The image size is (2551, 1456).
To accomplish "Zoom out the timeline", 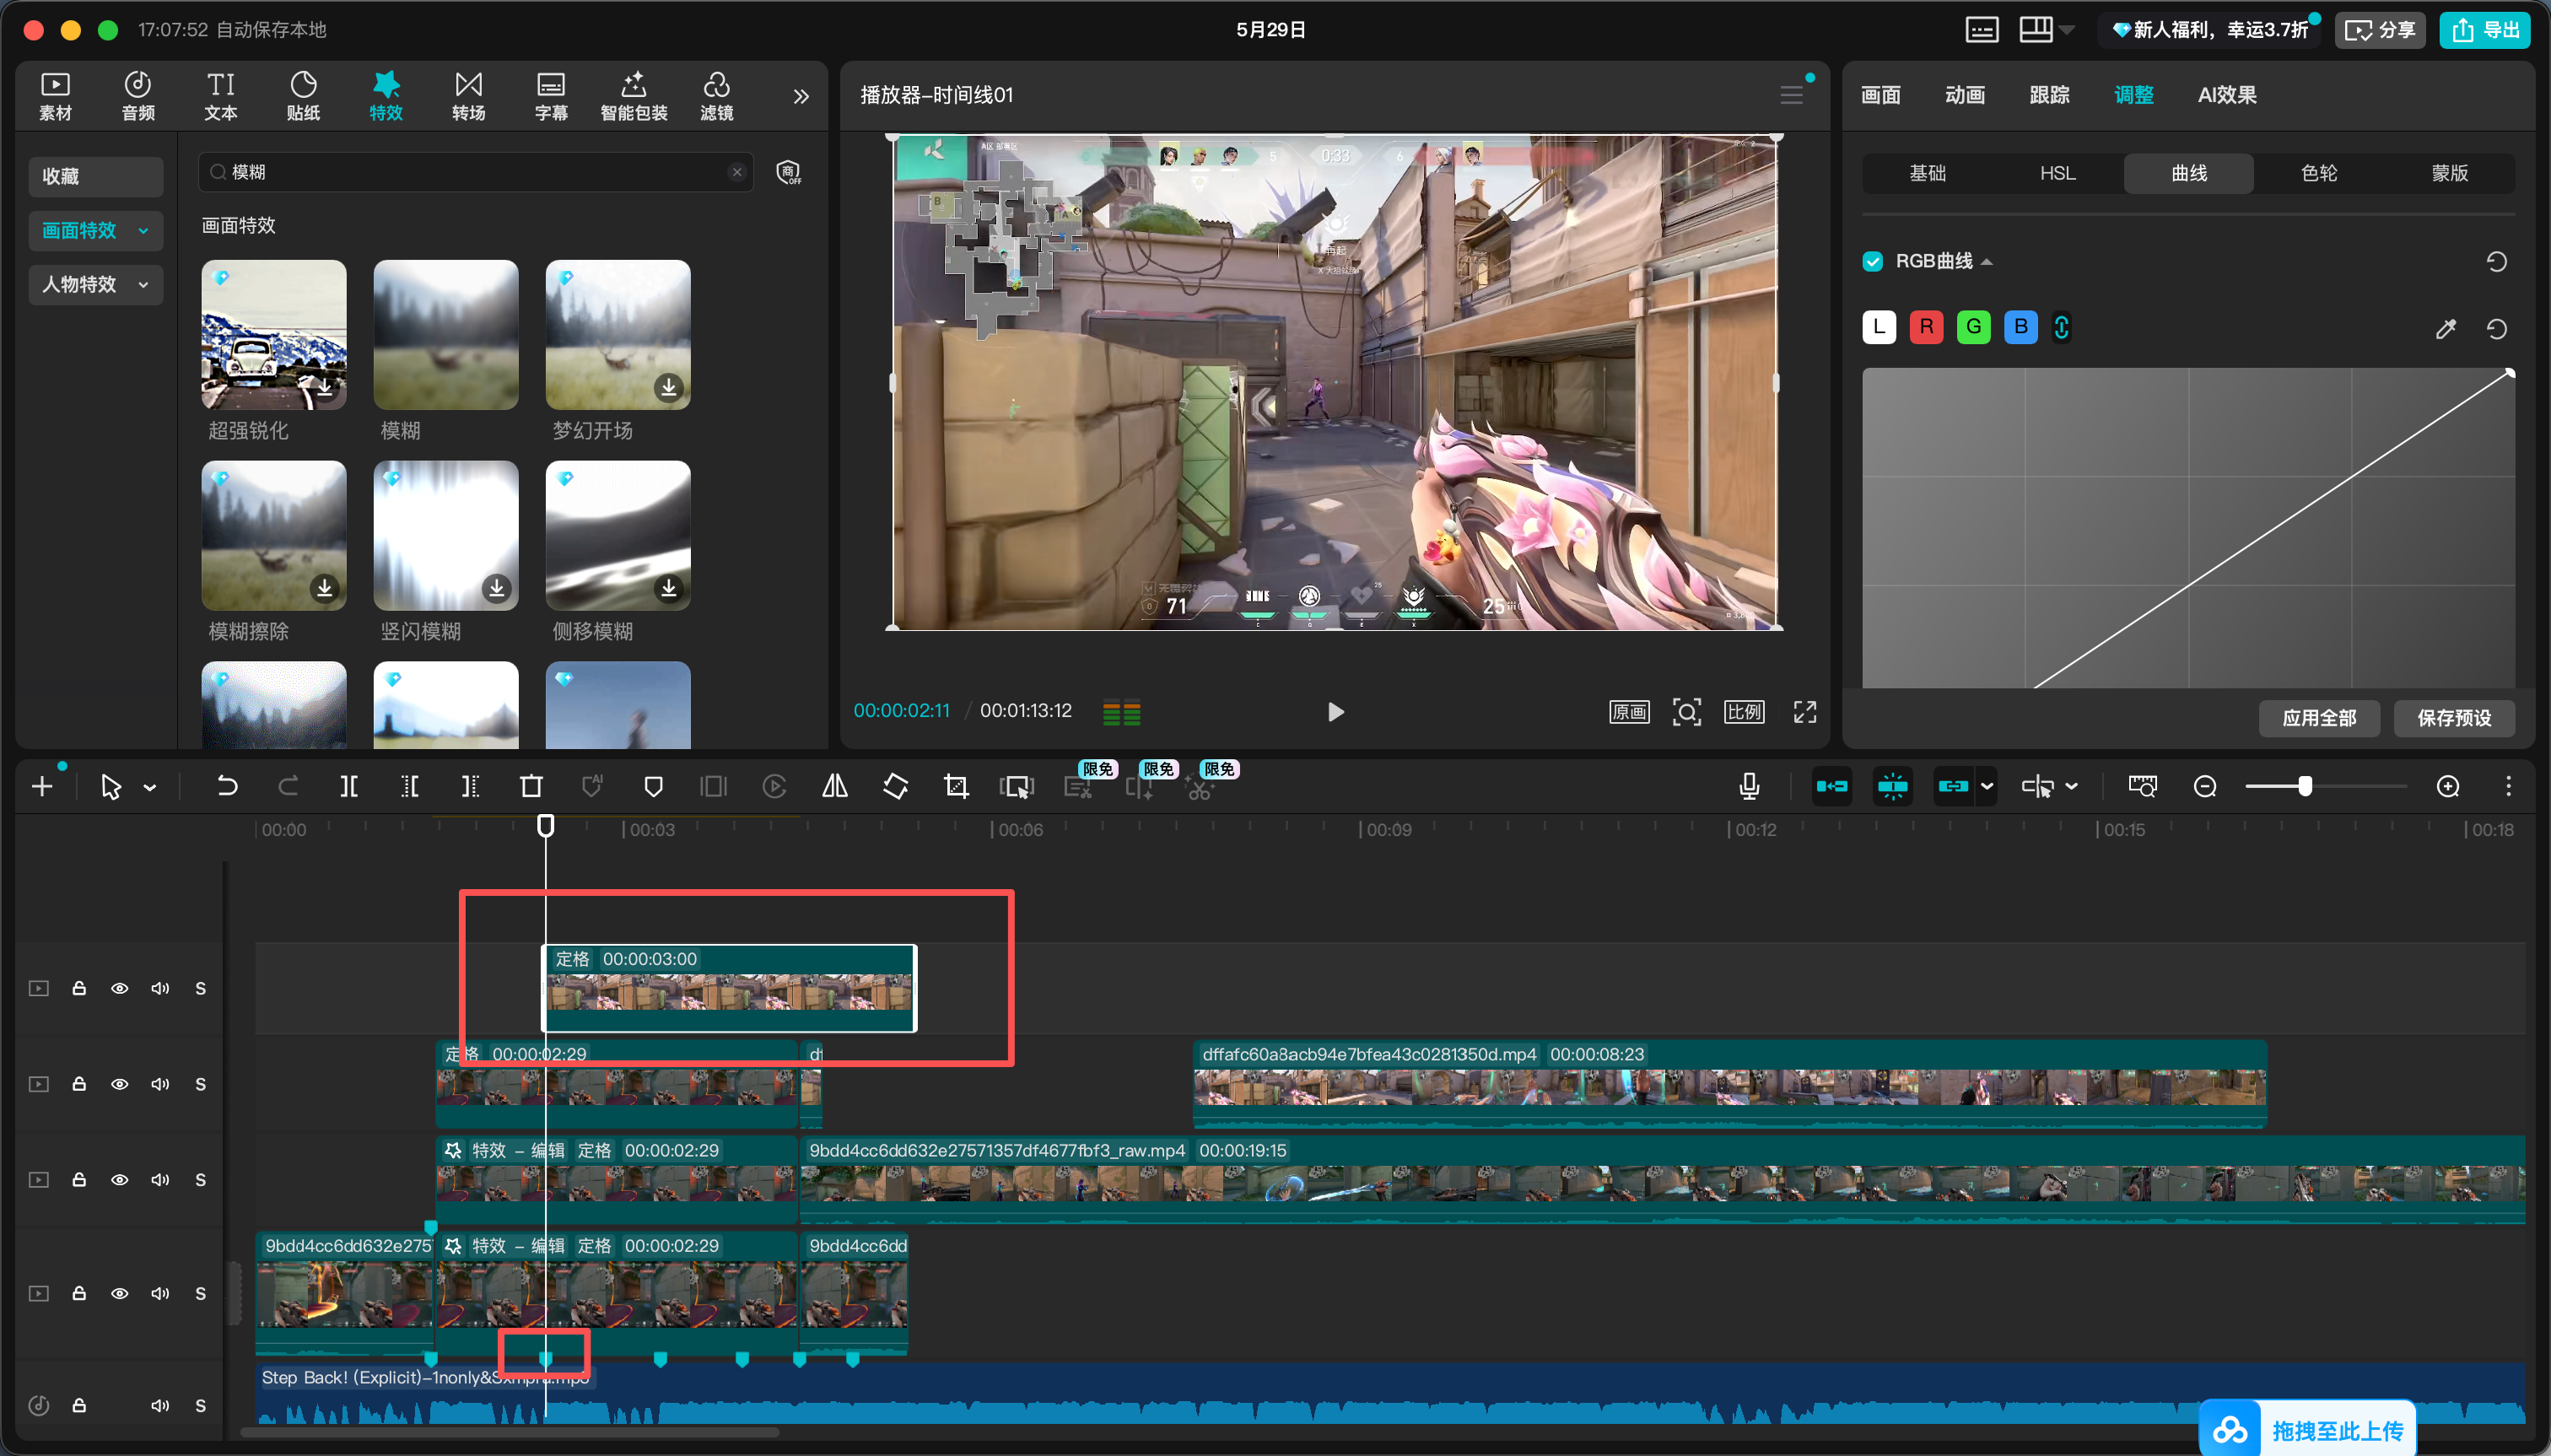I will click(x=2205, y=787).
